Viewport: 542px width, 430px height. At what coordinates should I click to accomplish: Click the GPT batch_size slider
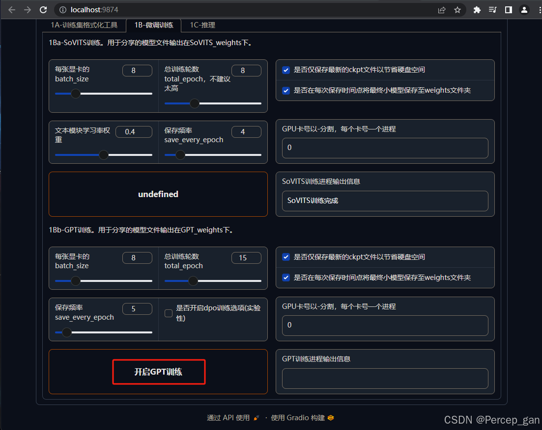point(104,281)
